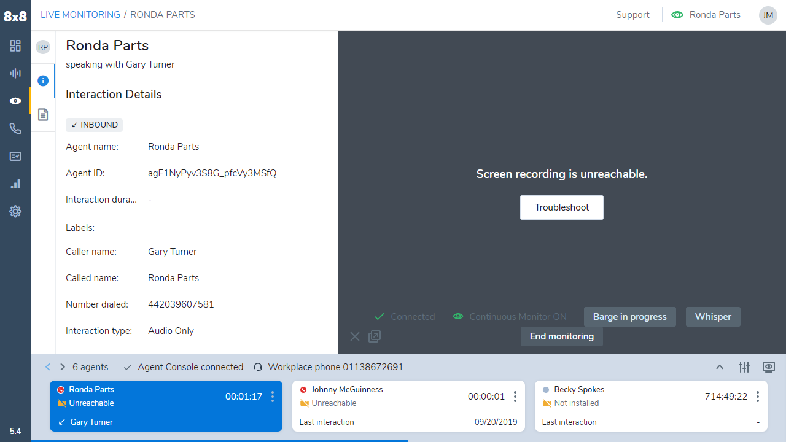
Task: Click the Whisper button
Action: [x=713, y=317]
